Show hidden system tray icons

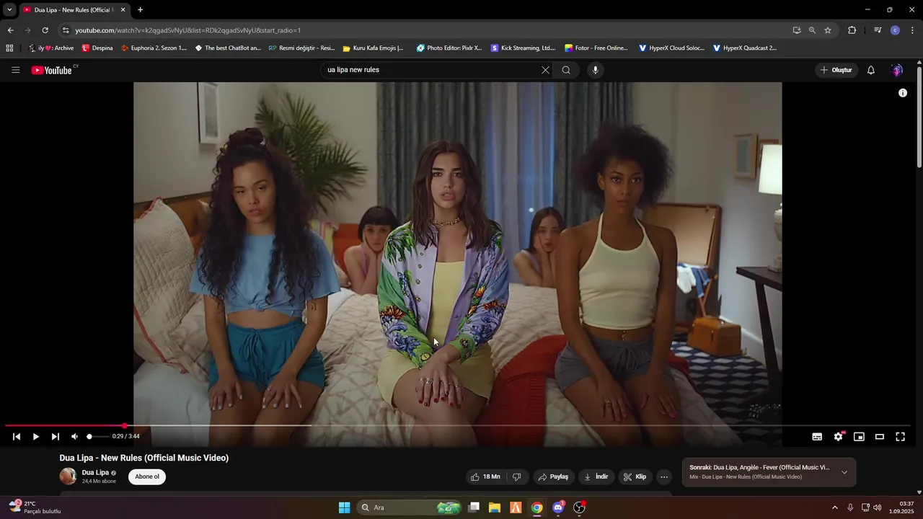coord(835,507)
